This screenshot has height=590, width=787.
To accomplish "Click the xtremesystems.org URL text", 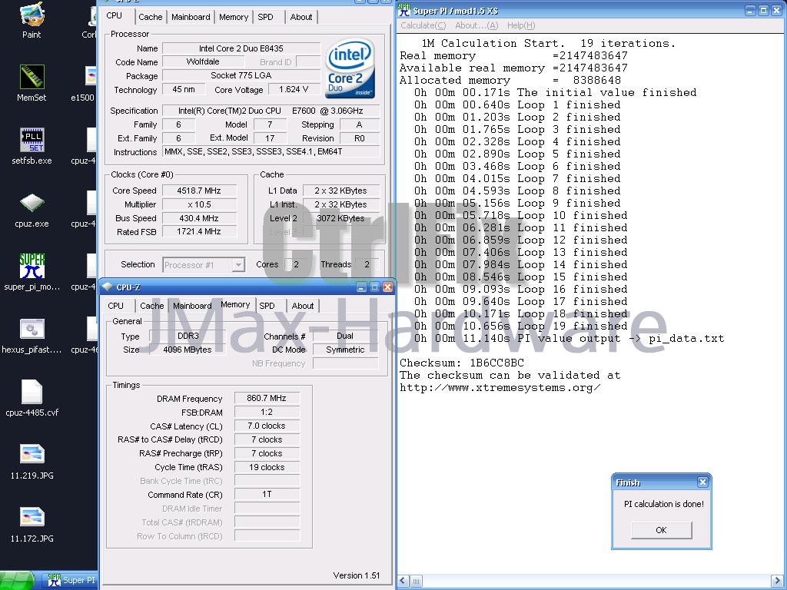I will 500,387.
